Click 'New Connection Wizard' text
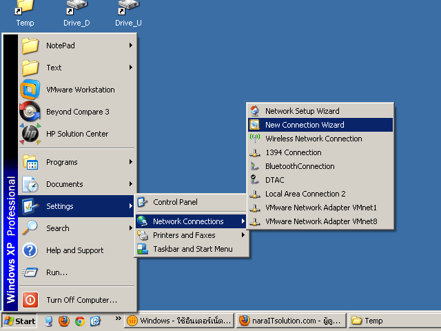The image size is (441, 331). tap(305, 125)
